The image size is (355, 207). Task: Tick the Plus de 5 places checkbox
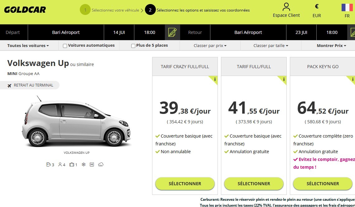click(133, 46)
